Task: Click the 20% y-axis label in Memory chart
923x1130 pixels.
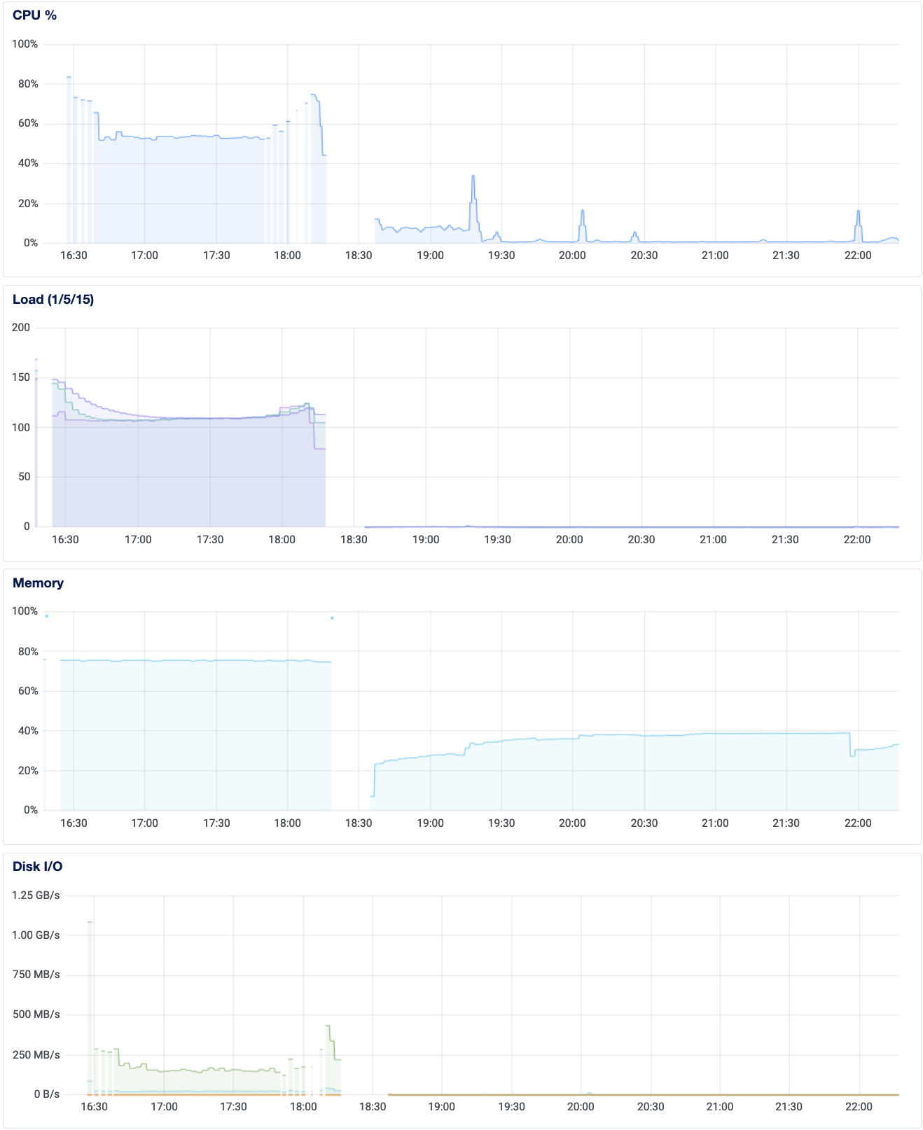Action: pos(28,771)
